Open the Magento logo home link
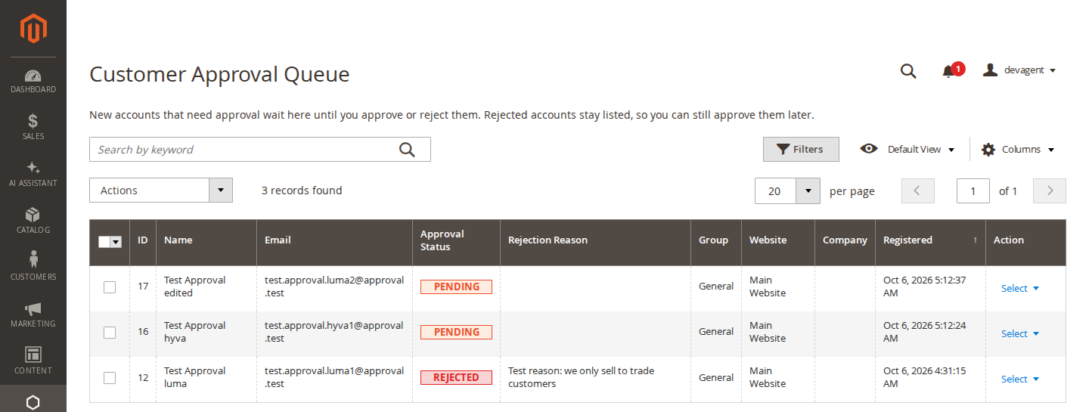This screenshot has width=1089, height=412. pos(33,29)
